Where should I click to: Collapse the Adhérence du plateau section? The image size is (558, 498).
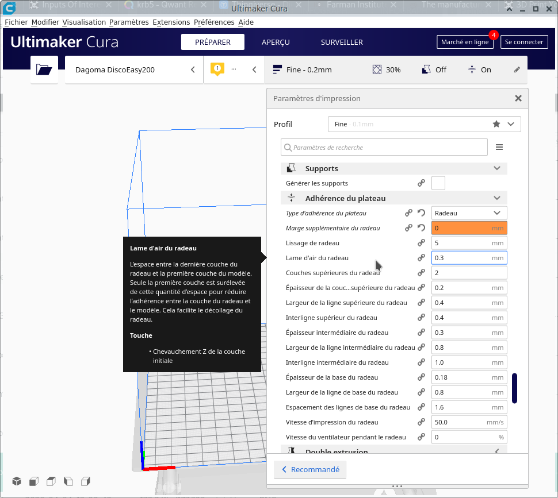497,198
